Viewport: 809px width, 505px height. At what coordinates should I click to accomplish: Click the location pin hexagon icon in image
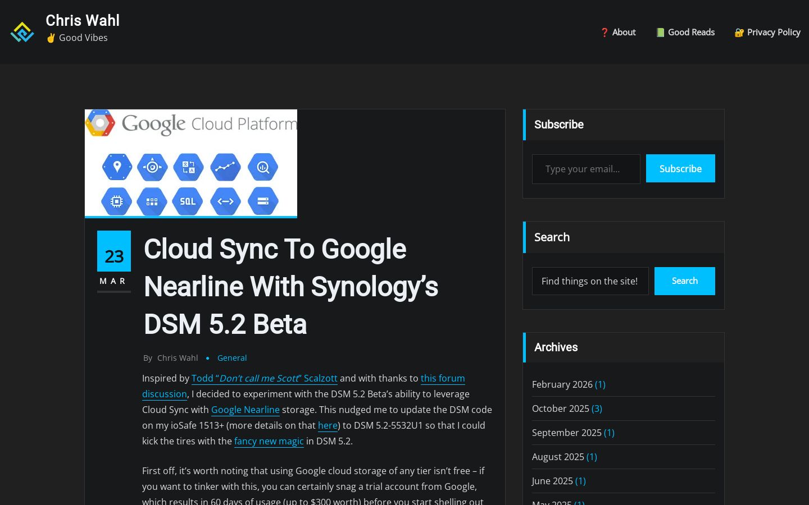[117, 167]
